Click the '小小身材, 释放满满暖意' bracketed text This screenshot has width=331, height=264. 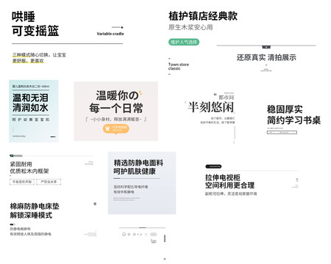click(x=115, y=120)
